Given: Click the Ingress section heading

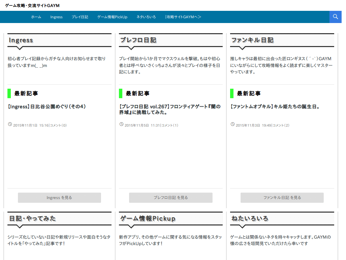Looking at the screenshot, I should click(x=21, y=40).
